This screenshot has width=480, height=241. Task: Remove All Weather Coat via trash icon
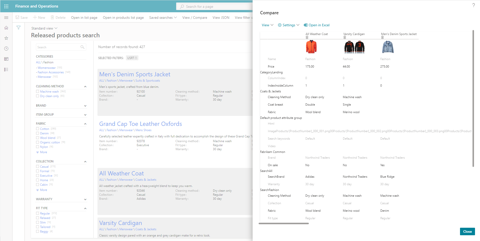pos(307,38)
